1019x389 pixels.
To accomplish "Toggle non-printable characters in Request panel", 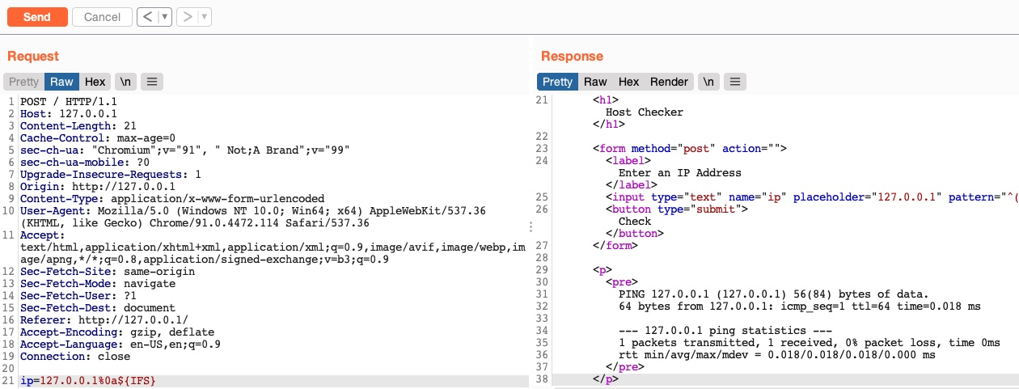I will click(x=125, y=82).
